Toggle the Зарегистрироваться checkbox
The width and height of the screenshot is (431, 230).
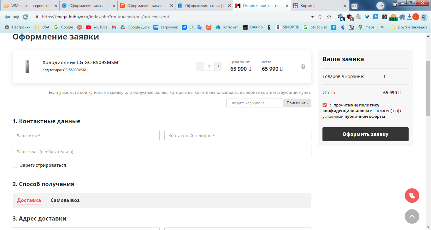point(15,165)
